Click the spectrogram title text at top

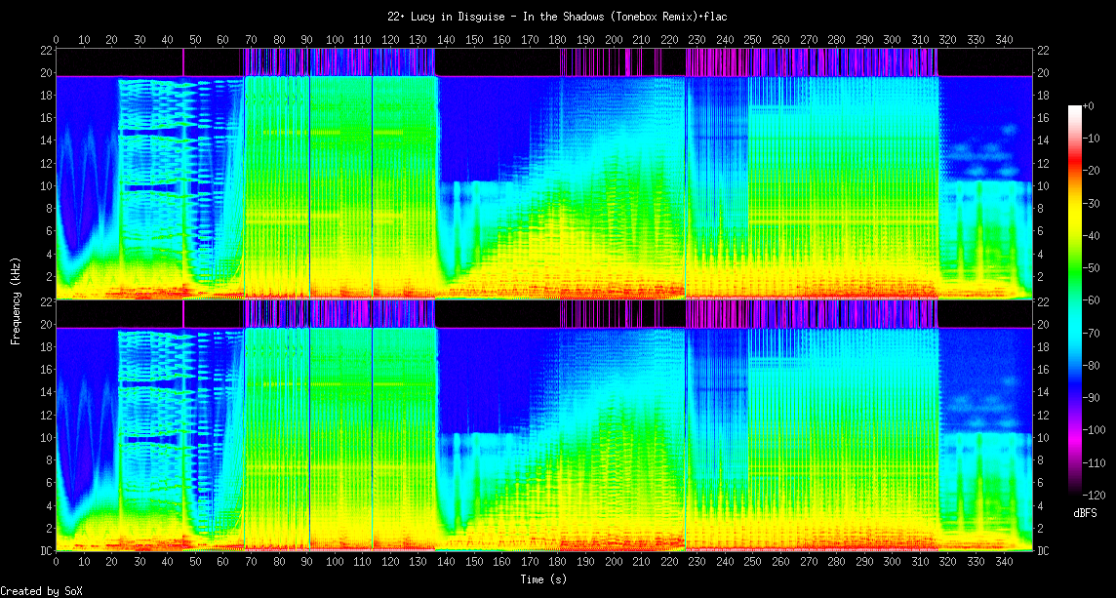557,17
